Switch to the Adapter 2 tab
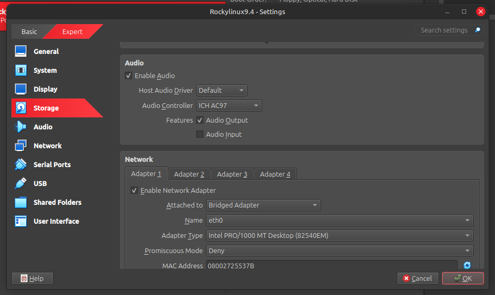The image size is (495, 295). point(189,174)
